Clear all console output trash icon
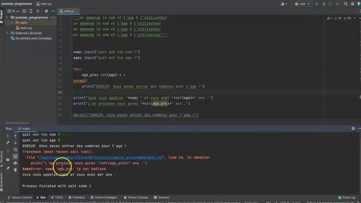Viewport: 361px width, 203px height. click(x=15, y=170)
